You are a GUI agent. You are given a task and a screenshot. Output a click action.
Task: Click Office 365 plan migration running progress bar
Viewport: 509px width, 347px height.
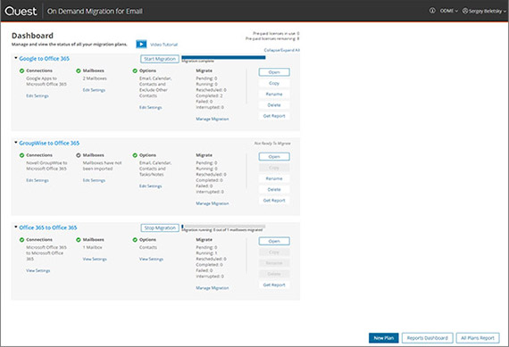click(x=223, y=227)
